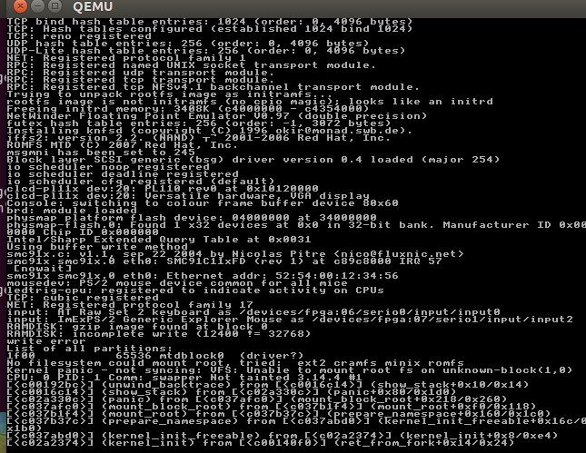Image resolution: width=586 pixels, height=453 pixels.
Task: Click the '(mount_block_root) from' stack trace line
Action: click(271, 407)
